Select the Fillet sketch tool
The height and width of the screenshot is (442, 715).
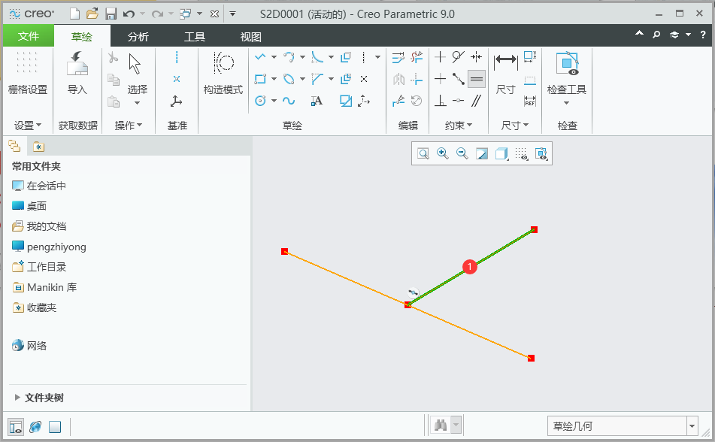pyautogui.click(x=317, y=57)
